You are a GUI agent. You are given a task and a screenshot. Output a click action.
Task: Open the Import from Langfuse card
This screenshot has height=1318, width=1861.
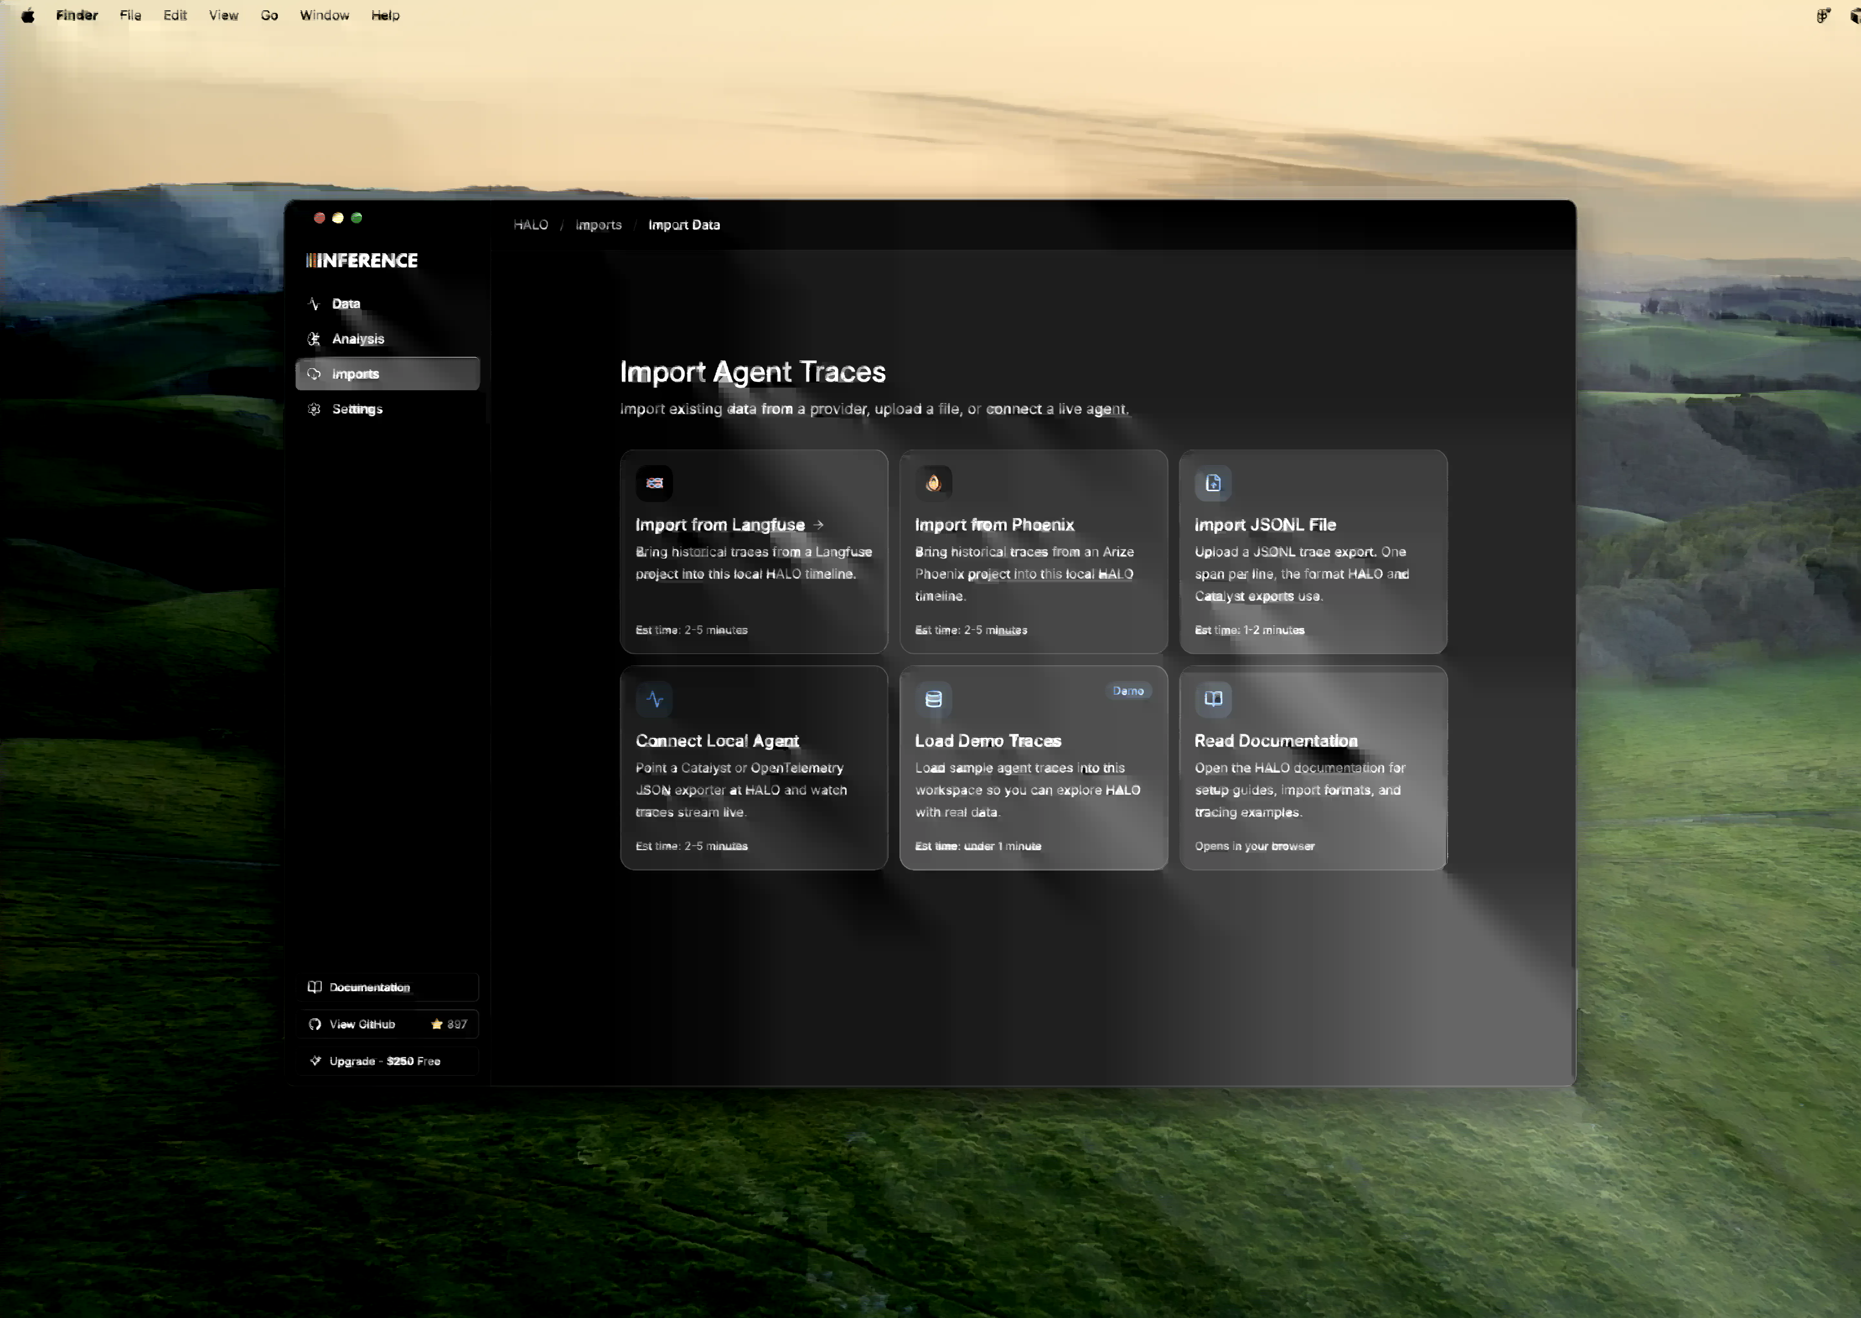754,552
